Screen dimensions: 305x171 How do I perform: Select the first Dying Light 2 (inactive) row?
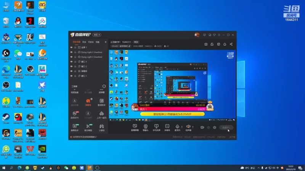tap(88, 52)
